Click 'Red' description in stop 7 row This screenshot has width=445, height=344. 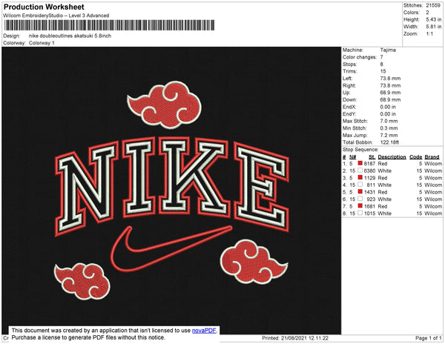point(382,206)
